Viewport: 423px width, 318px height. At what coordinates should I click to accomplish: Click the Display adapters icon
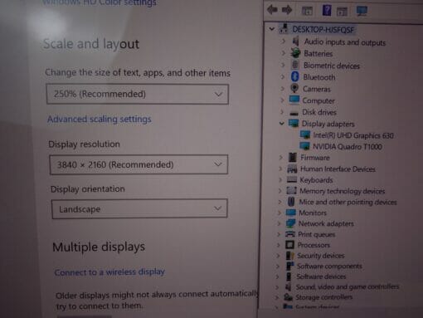point(294,123)
